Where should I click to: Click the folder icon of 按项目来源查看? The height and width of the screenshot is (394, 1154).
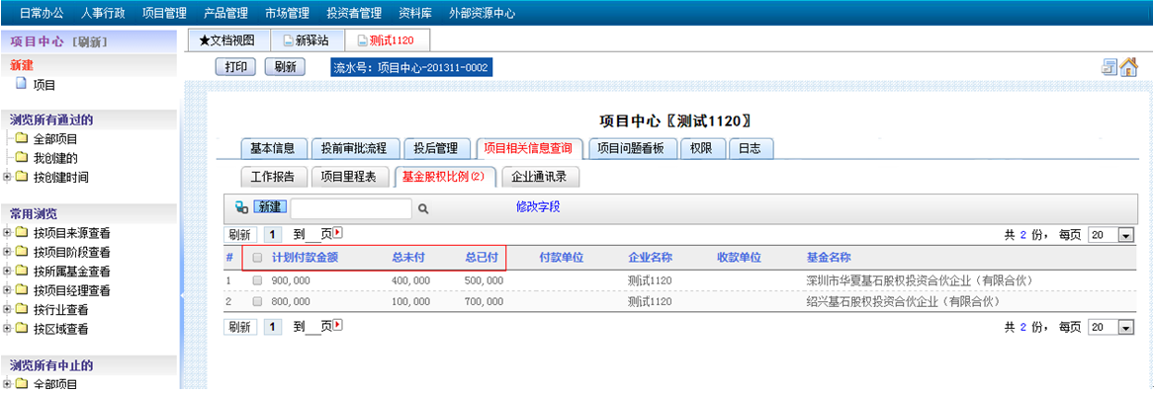pos(22,233)
